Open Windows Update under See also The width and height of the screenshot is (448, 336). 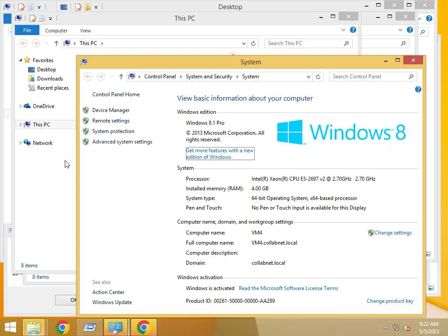coord(112,302)
